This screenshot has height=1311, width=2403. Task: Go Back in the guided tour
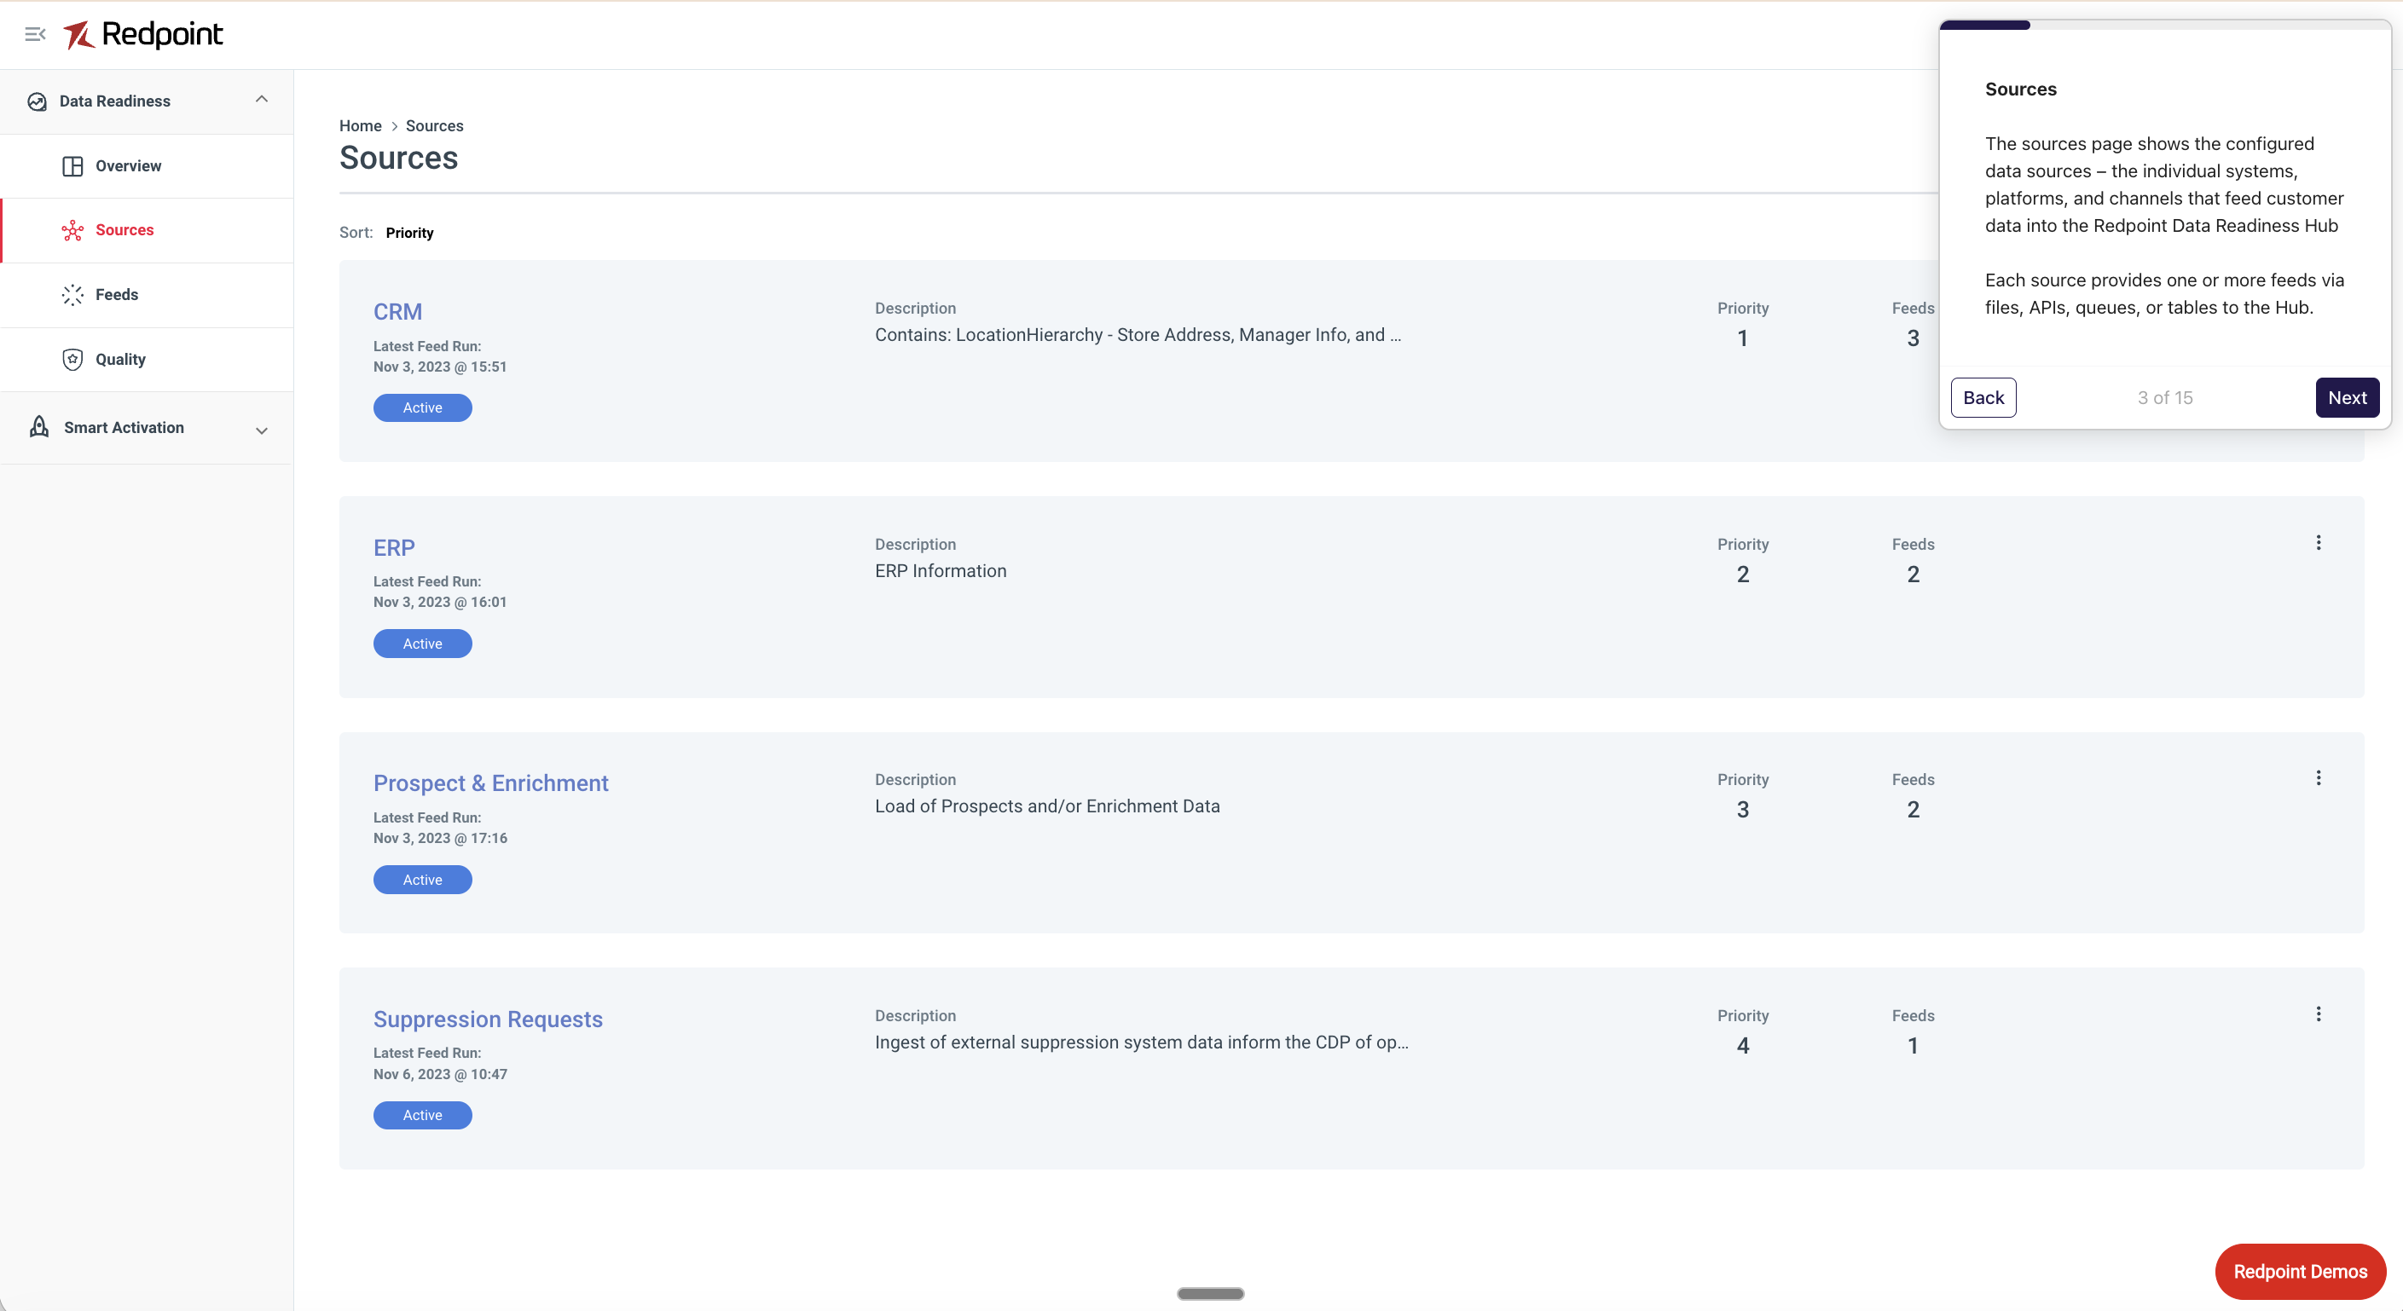pos(1983,397)
